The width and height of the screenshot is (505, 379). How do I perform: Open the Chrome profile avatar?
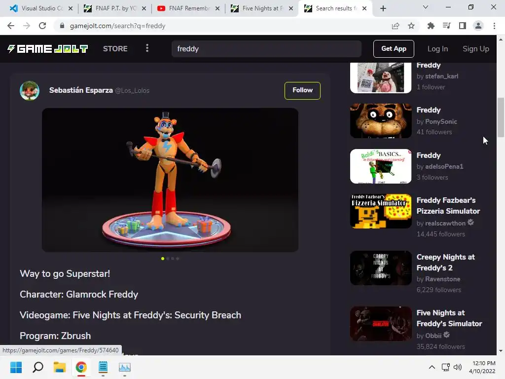pos(478,26)
